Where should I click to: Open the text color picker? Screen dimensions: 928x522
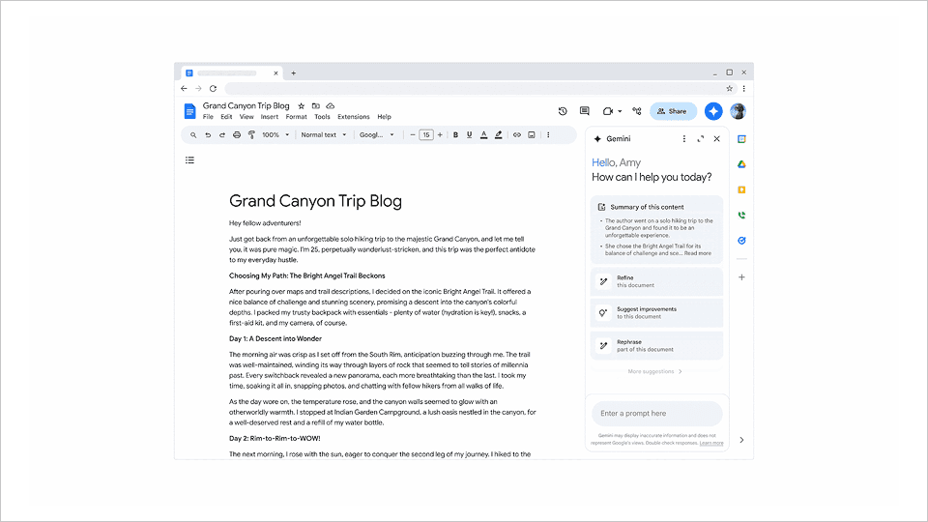483,135
